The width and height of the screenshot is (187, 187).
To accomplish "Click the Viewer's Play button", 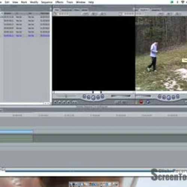I will (x=93, y=98).
